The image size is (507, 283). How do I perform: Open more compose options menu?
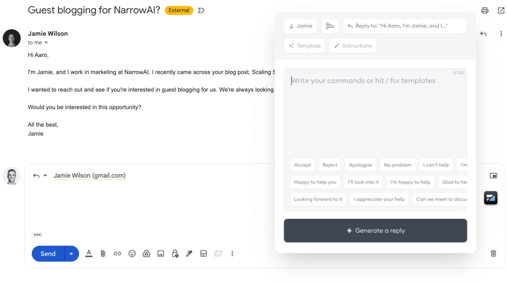pyautogui.click(x=232, y=254)
